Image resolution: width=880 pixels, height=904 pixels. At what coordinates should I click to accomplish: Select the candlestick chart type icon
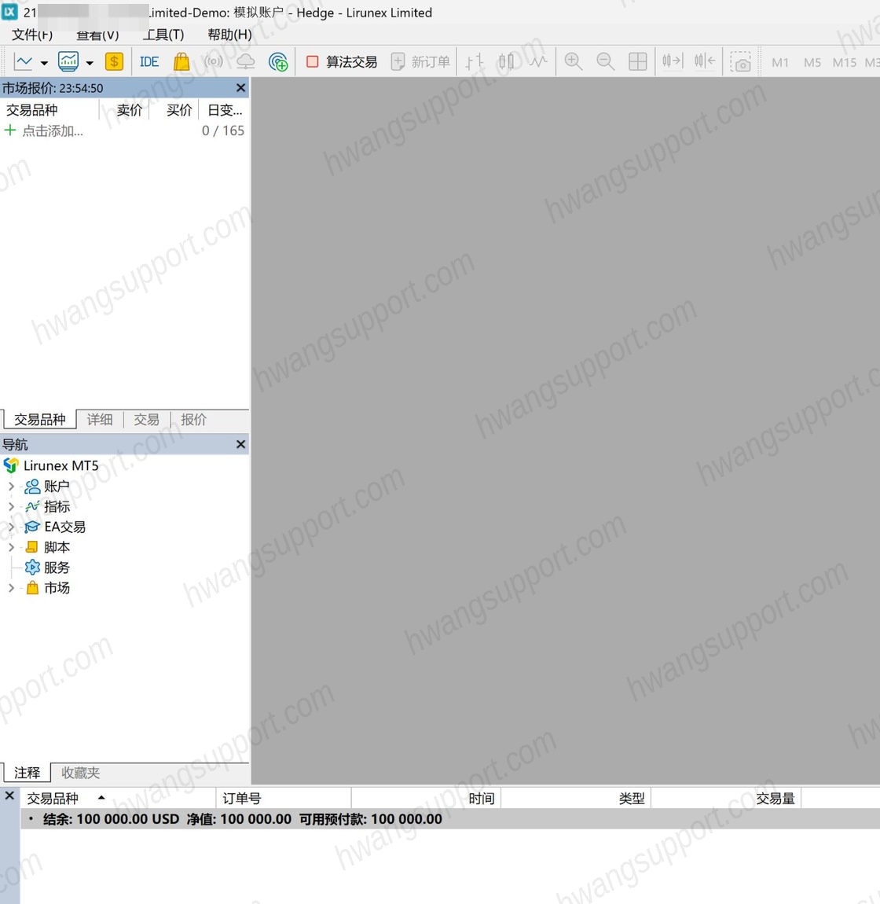coord(506,61)
